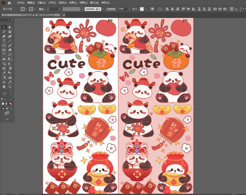Select the Eraser tool
The image size is (246, 195).
click(x=10, y=50)
